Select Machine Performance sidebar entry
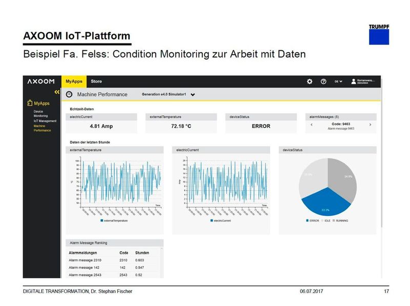 click(x=42, y=128)
